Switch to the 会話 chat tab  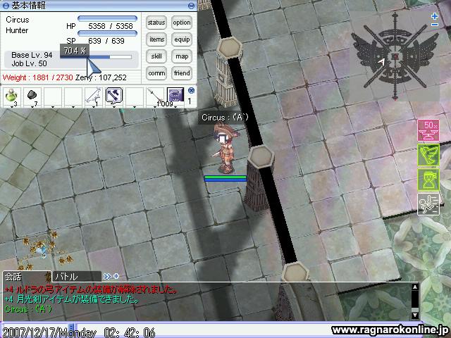pos(27,277)
